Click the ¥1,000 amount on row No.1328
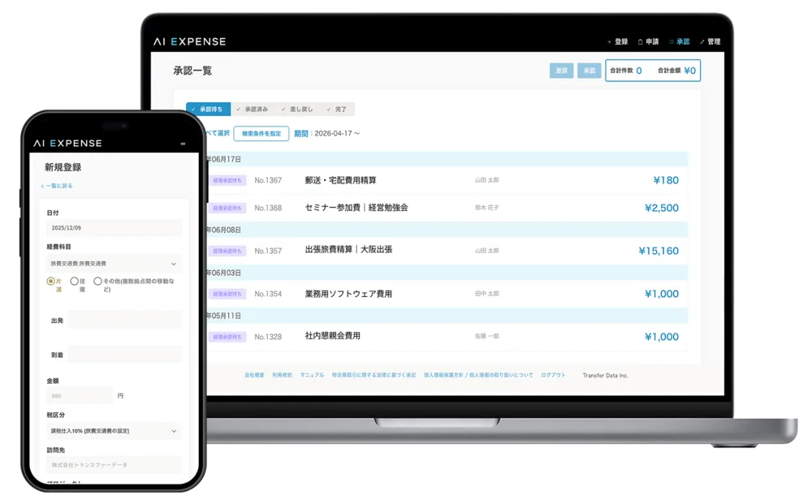 [662, 337]
